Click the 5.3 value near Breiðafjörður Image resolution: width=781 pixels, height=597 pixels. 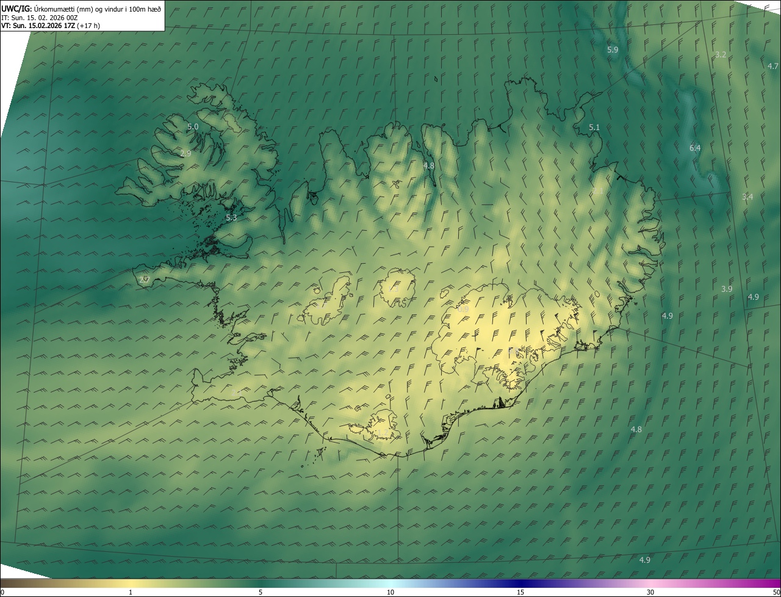click(x=231, y=217)
